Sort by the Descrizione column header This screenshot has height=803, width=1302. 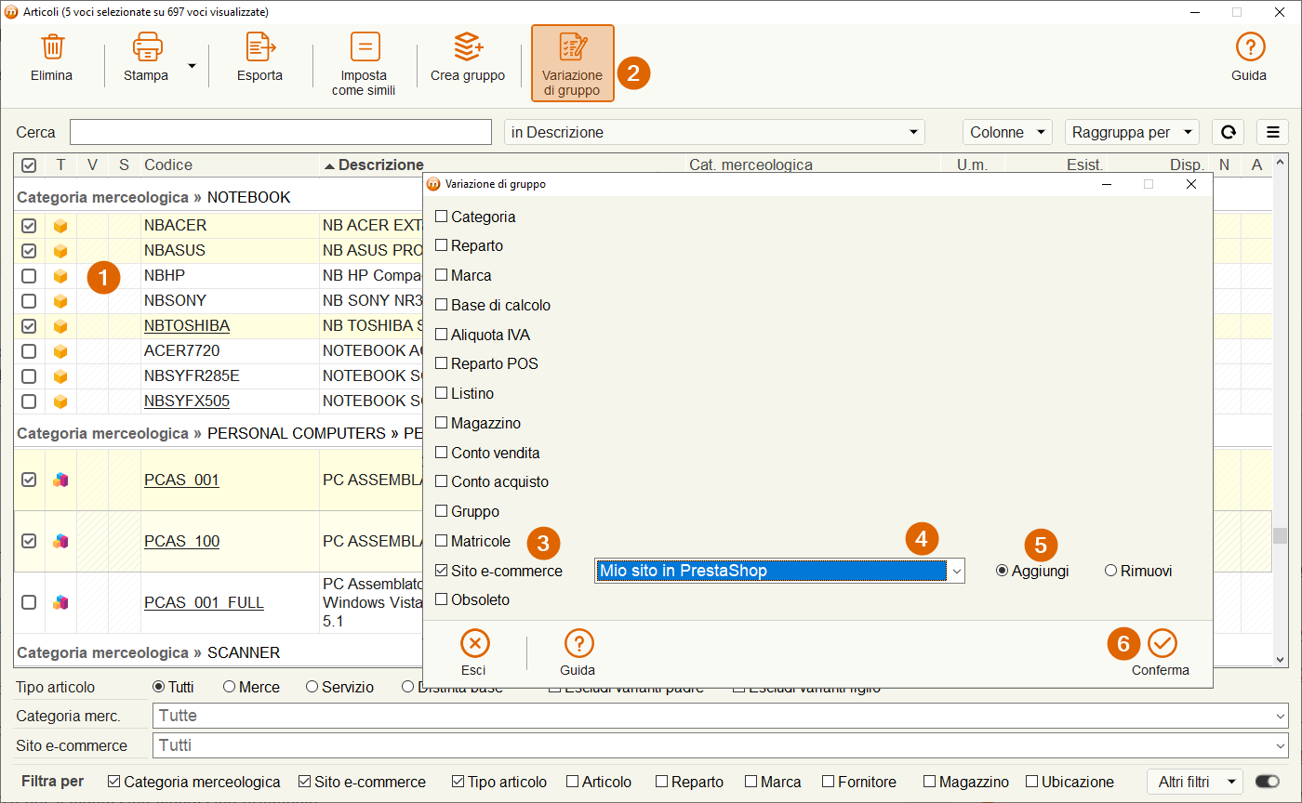click(381, 165)
